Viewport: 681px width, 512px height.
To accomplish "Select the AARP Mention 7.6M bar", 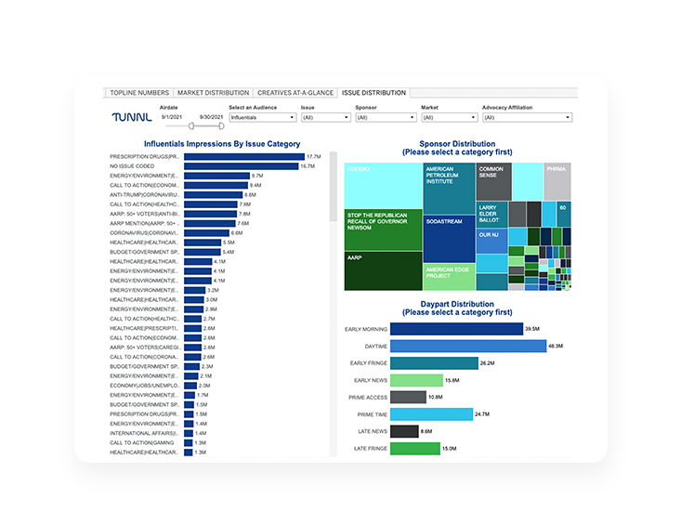I will pyautogui.click(x=210, y=223).
